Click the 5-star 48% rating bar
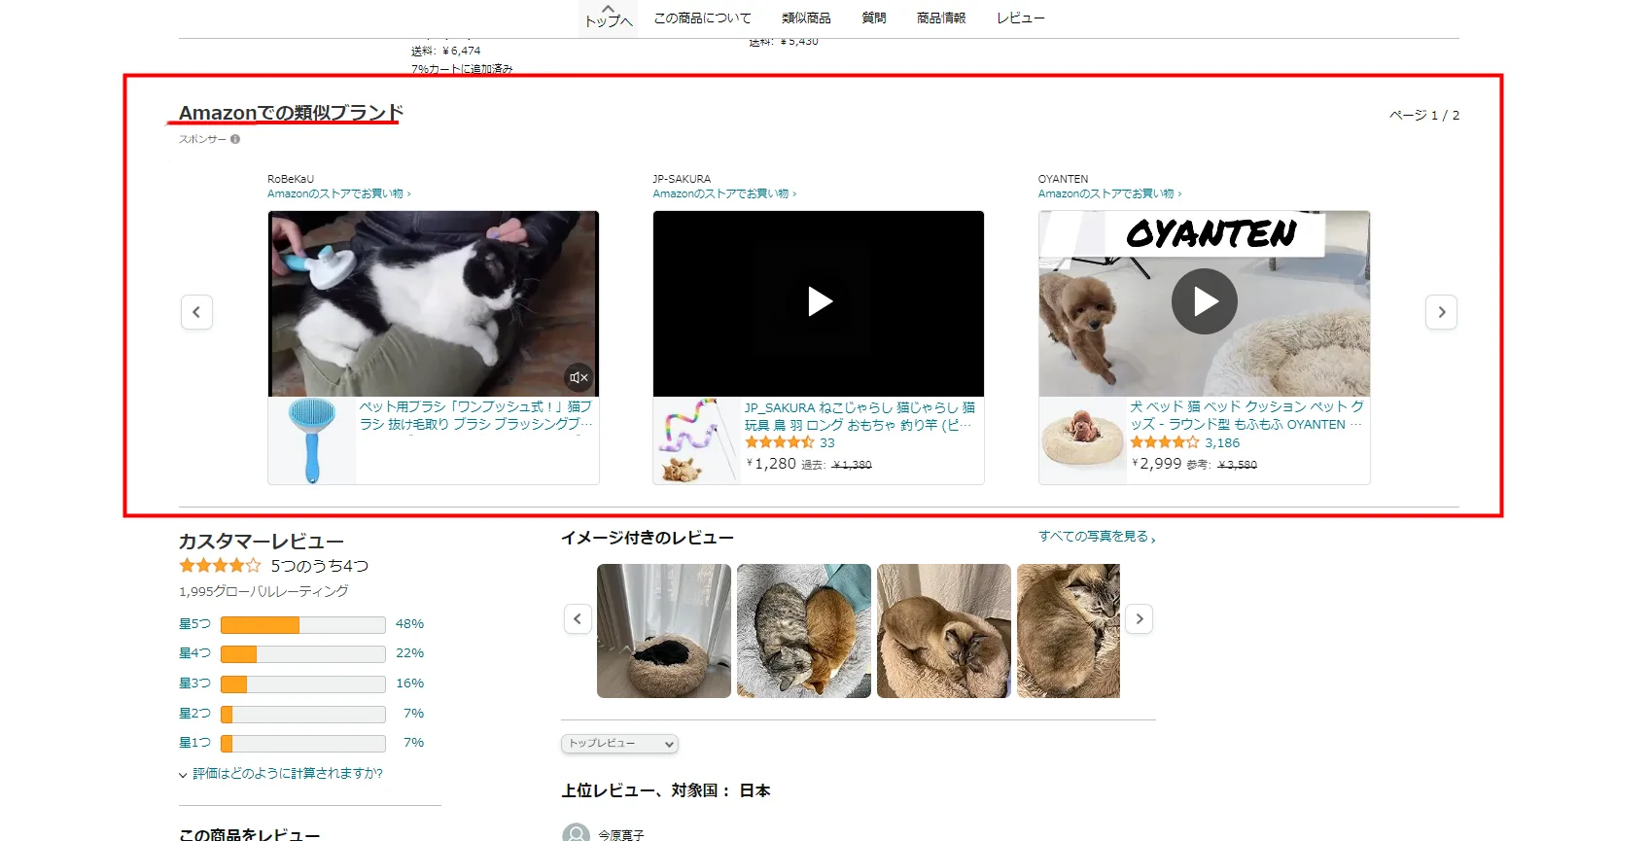The height and width of the screenshot is (841, 1649). point(303,625)
